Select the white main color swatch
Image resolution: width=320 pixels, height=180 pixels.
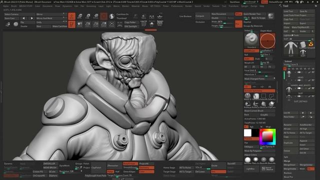pyautogui.click(x=247, y=133)
